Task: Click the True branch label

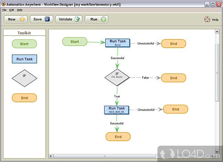Action: click(x=117, y=96)
